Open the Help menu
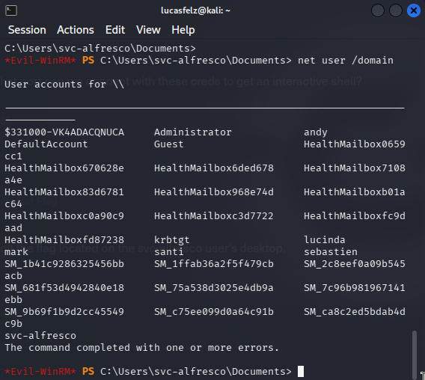Viewport: 425px width, 380px height. tap(183, 30)
